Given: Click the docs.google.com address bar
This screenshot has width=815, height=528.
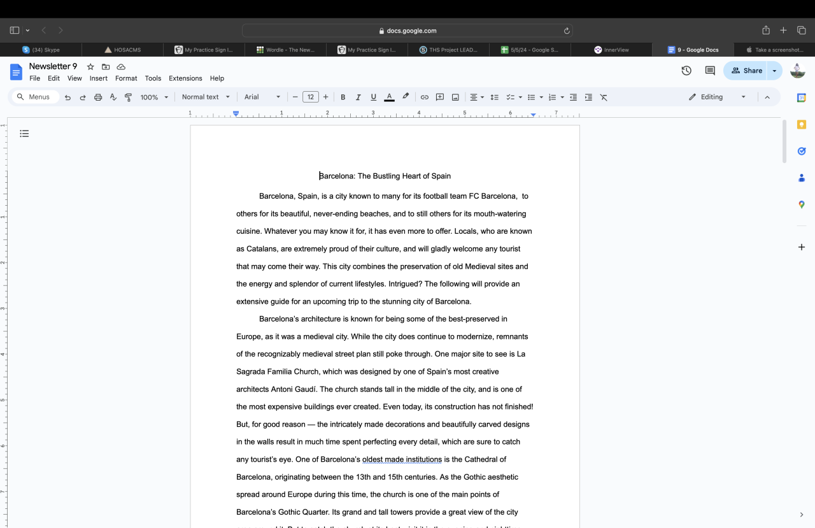Looking at the screenshot, I should tap(407, 31).
